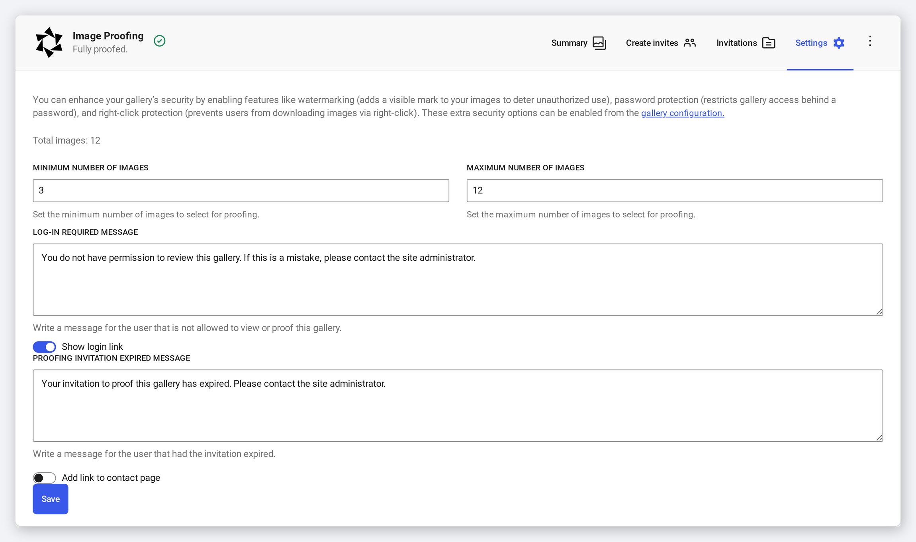The height and width of the screenshot is (542, 916).
Task: Click the 'Minimum number of images' label
Action: (x=91, y=168)
